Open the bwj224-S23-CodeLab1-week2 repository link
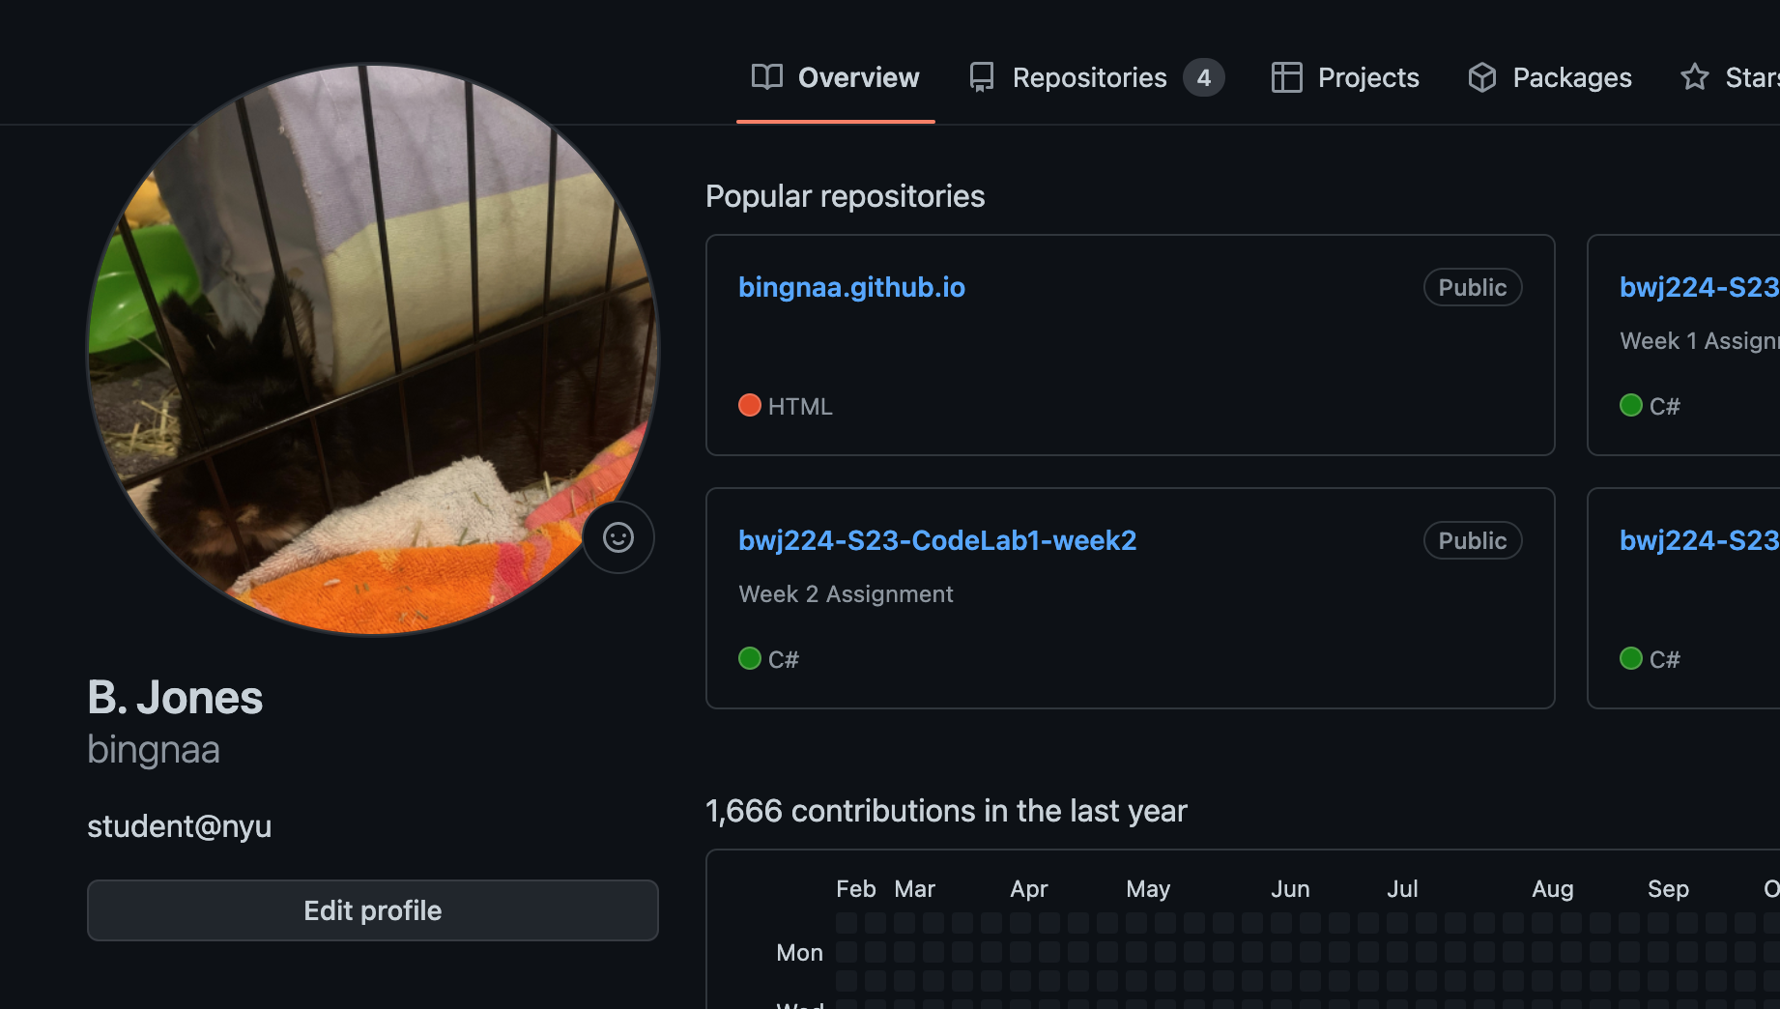 [x=937, y=540]
